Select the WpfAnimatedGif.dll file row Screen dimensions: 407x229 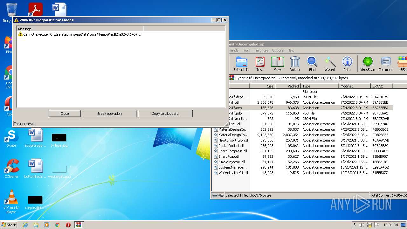click(303, 173)
